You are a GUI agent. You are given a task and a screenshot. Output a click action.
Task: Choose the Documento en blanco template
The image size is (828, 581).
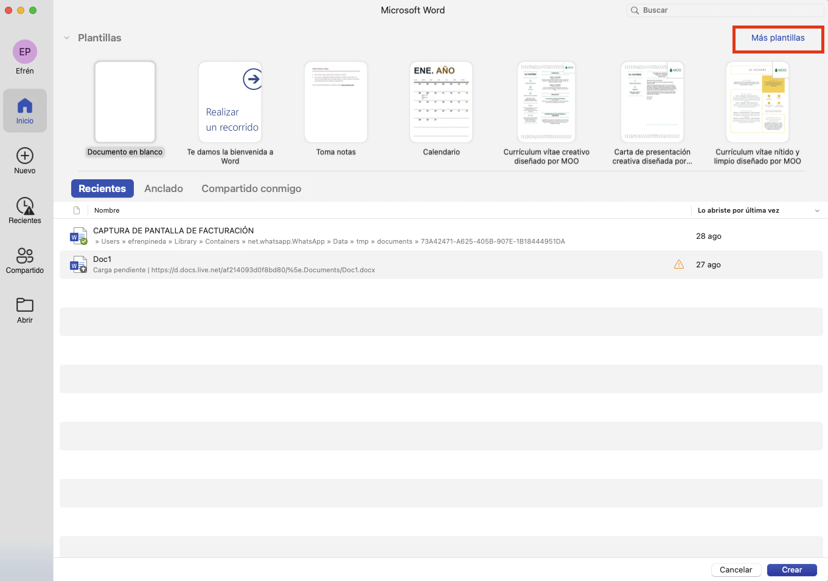point(125,101)
